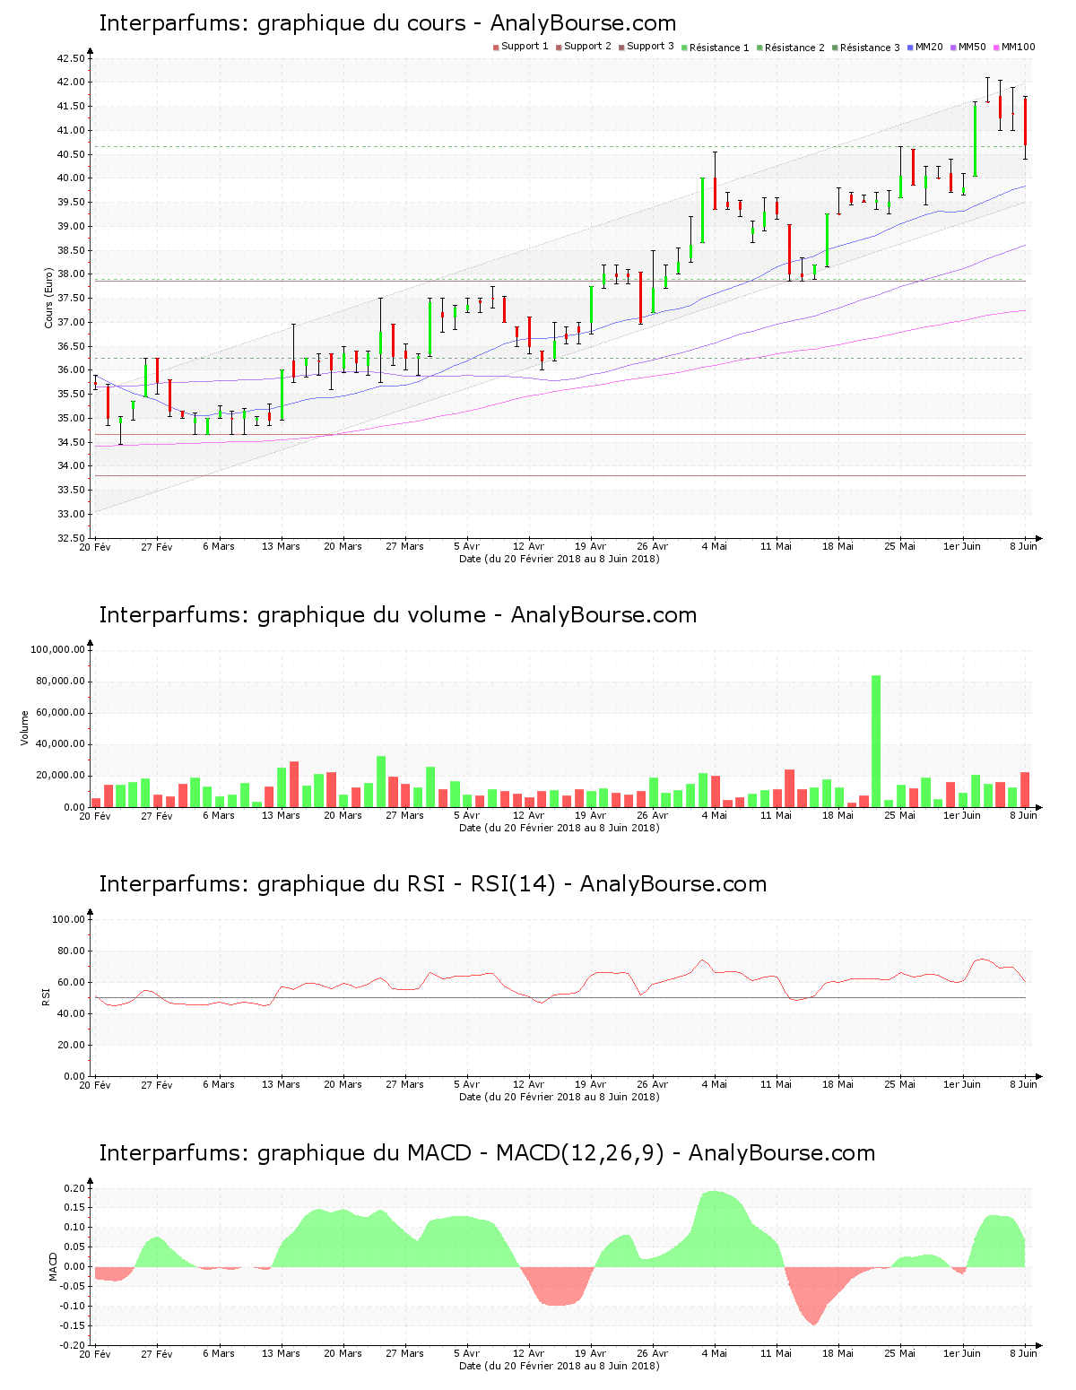Click the 42.50 value on the price axis
This screenshot has width=1076, height=1390.
(x=71, y=58)
